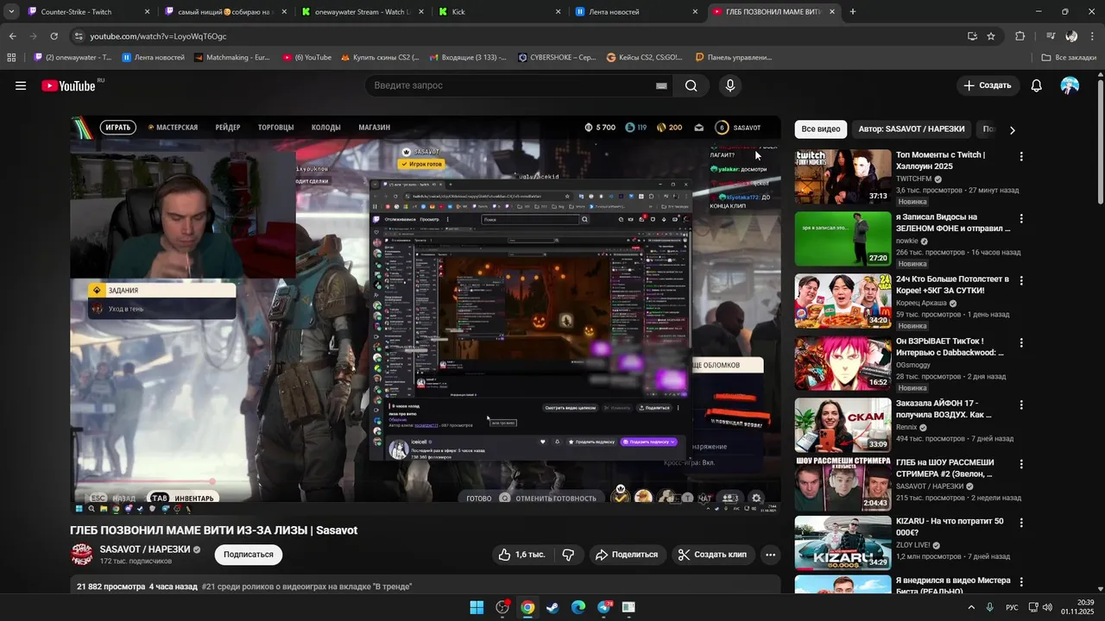This screenshot has height=621, width=1105.
Task: Open the green screen nowkie video thumbnail
Action: tap(843, 239)
